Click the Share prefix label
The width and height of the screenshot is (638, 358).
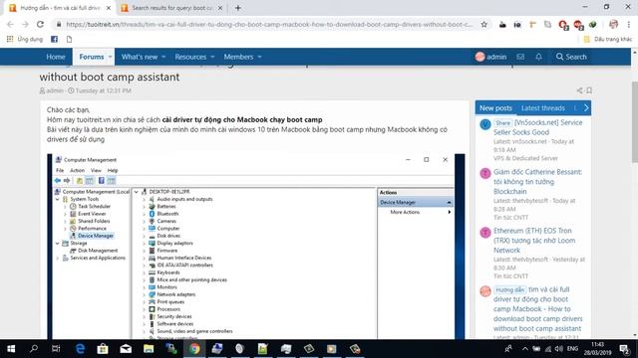(x=502, y=122)
